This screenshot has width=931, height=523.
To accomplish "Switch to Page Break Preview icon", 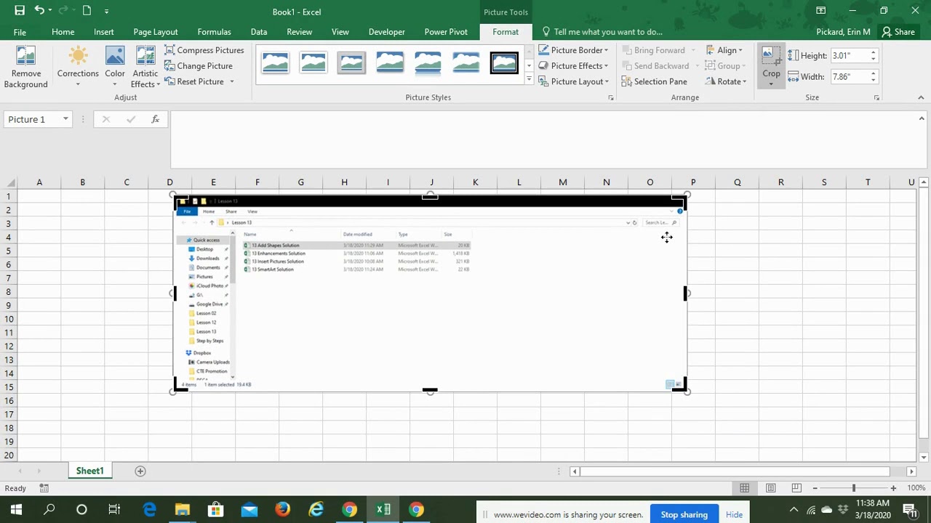I will [x=796, y=488].
